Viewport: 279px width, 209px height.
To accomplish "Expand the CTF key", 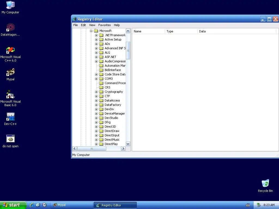I will point(96,96).
